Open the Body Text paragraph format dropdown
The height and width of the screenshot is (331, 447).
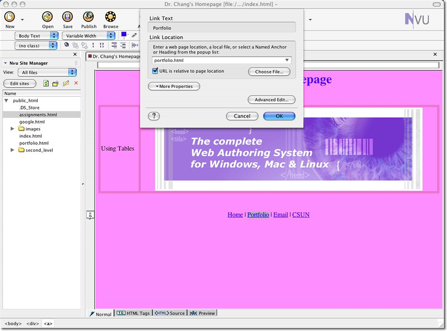(x=36, y=36)
